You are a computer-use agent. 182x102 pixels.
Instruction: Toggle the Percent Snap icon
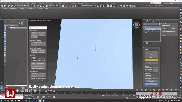tap(73, 6)
